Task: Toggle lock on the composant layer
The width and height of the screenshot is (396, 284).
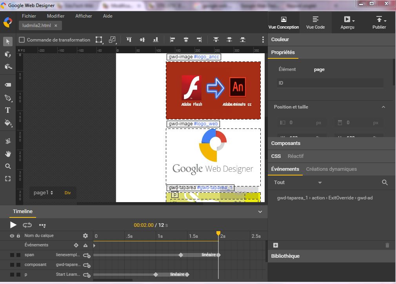Action: click(x=18, y=265)
